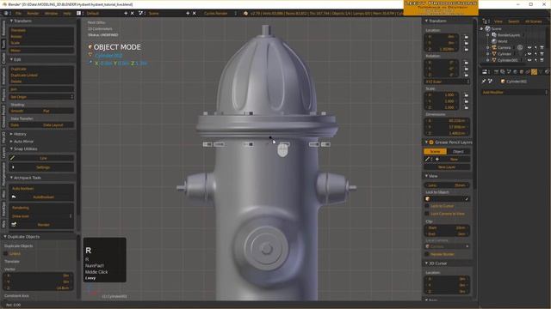Delete the current scene with X icon

[x=195, y=14]
